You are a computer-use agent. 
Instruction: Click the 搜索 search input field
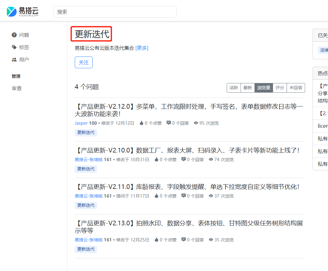(115, 12)
